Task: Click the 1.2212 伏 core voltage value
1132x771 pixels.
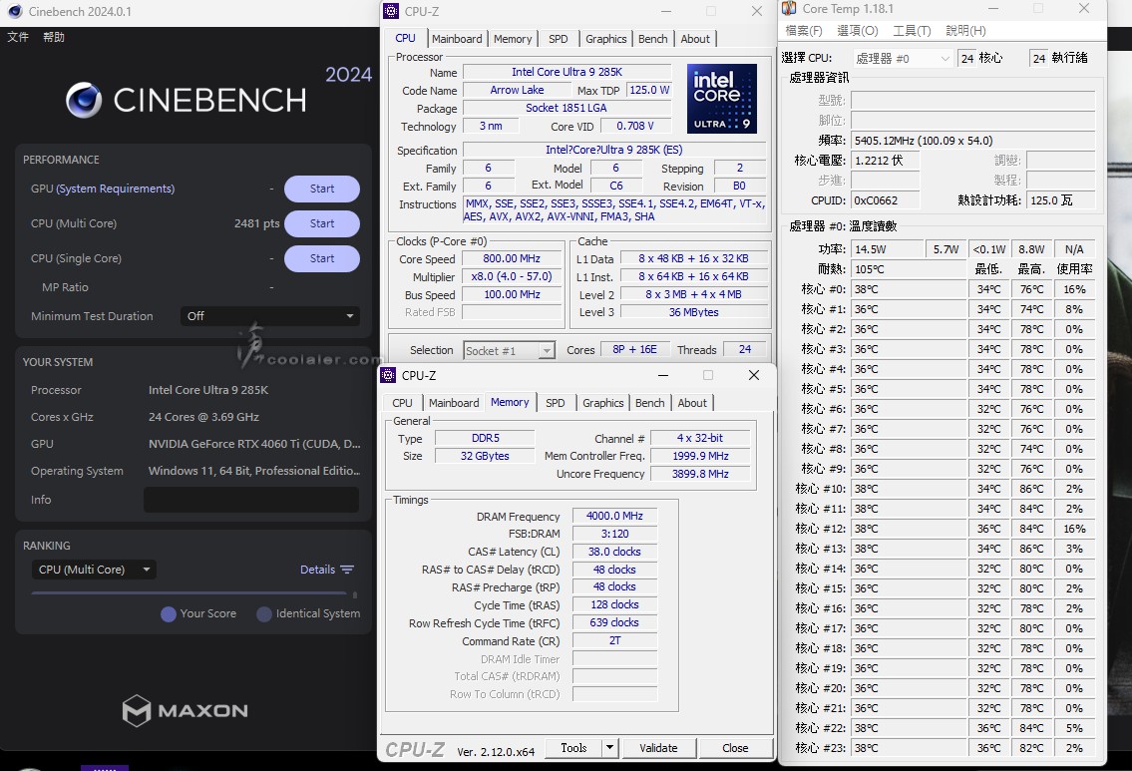Action: pyautogui.click(x=885, y=161)
